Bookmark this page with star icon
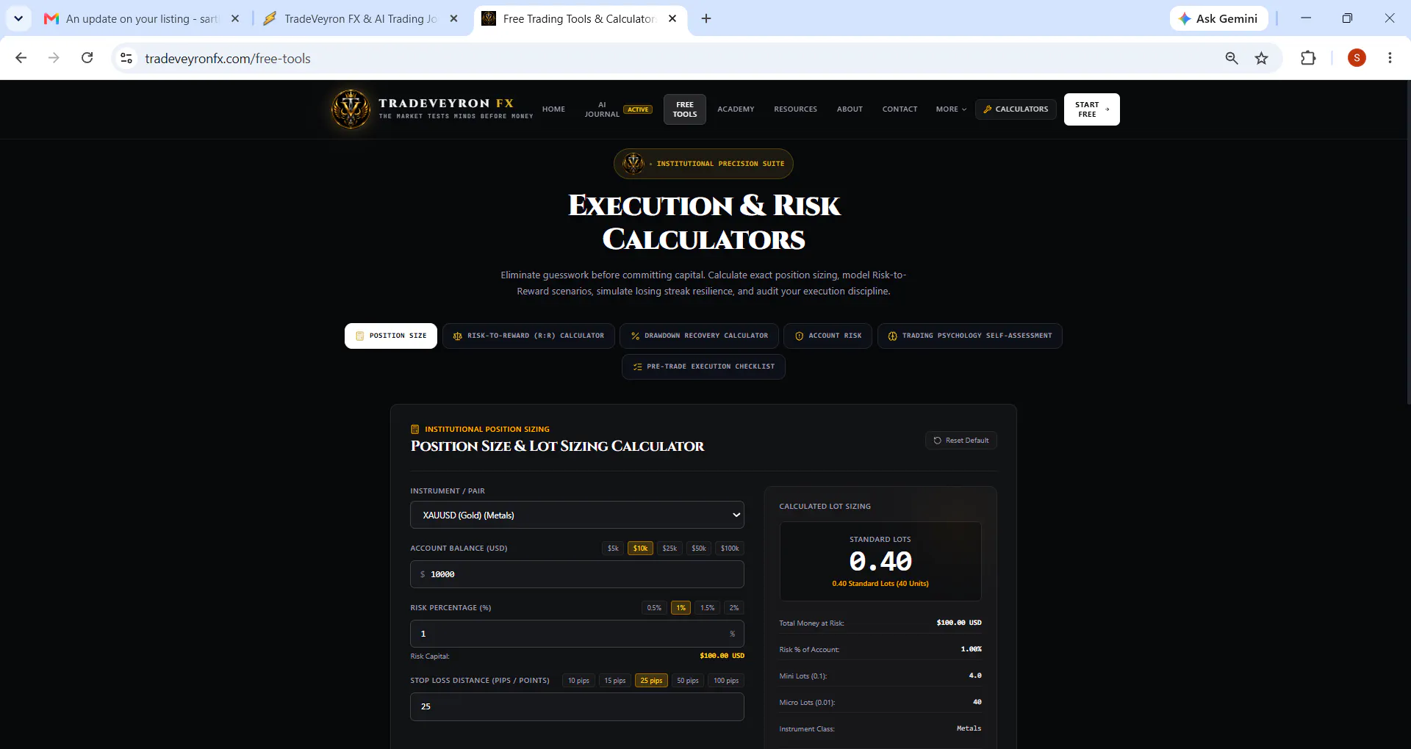Viewport: 1411px width, 749px height. [x=1262, y=58]
